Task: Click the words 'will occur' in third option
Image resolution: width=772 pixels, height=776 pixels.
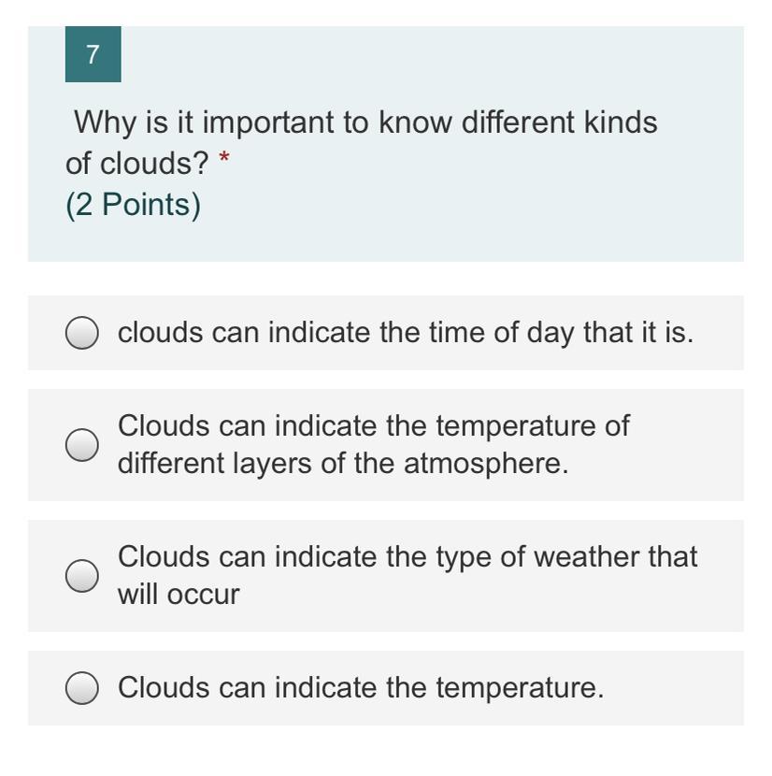Action: point(178,595)
